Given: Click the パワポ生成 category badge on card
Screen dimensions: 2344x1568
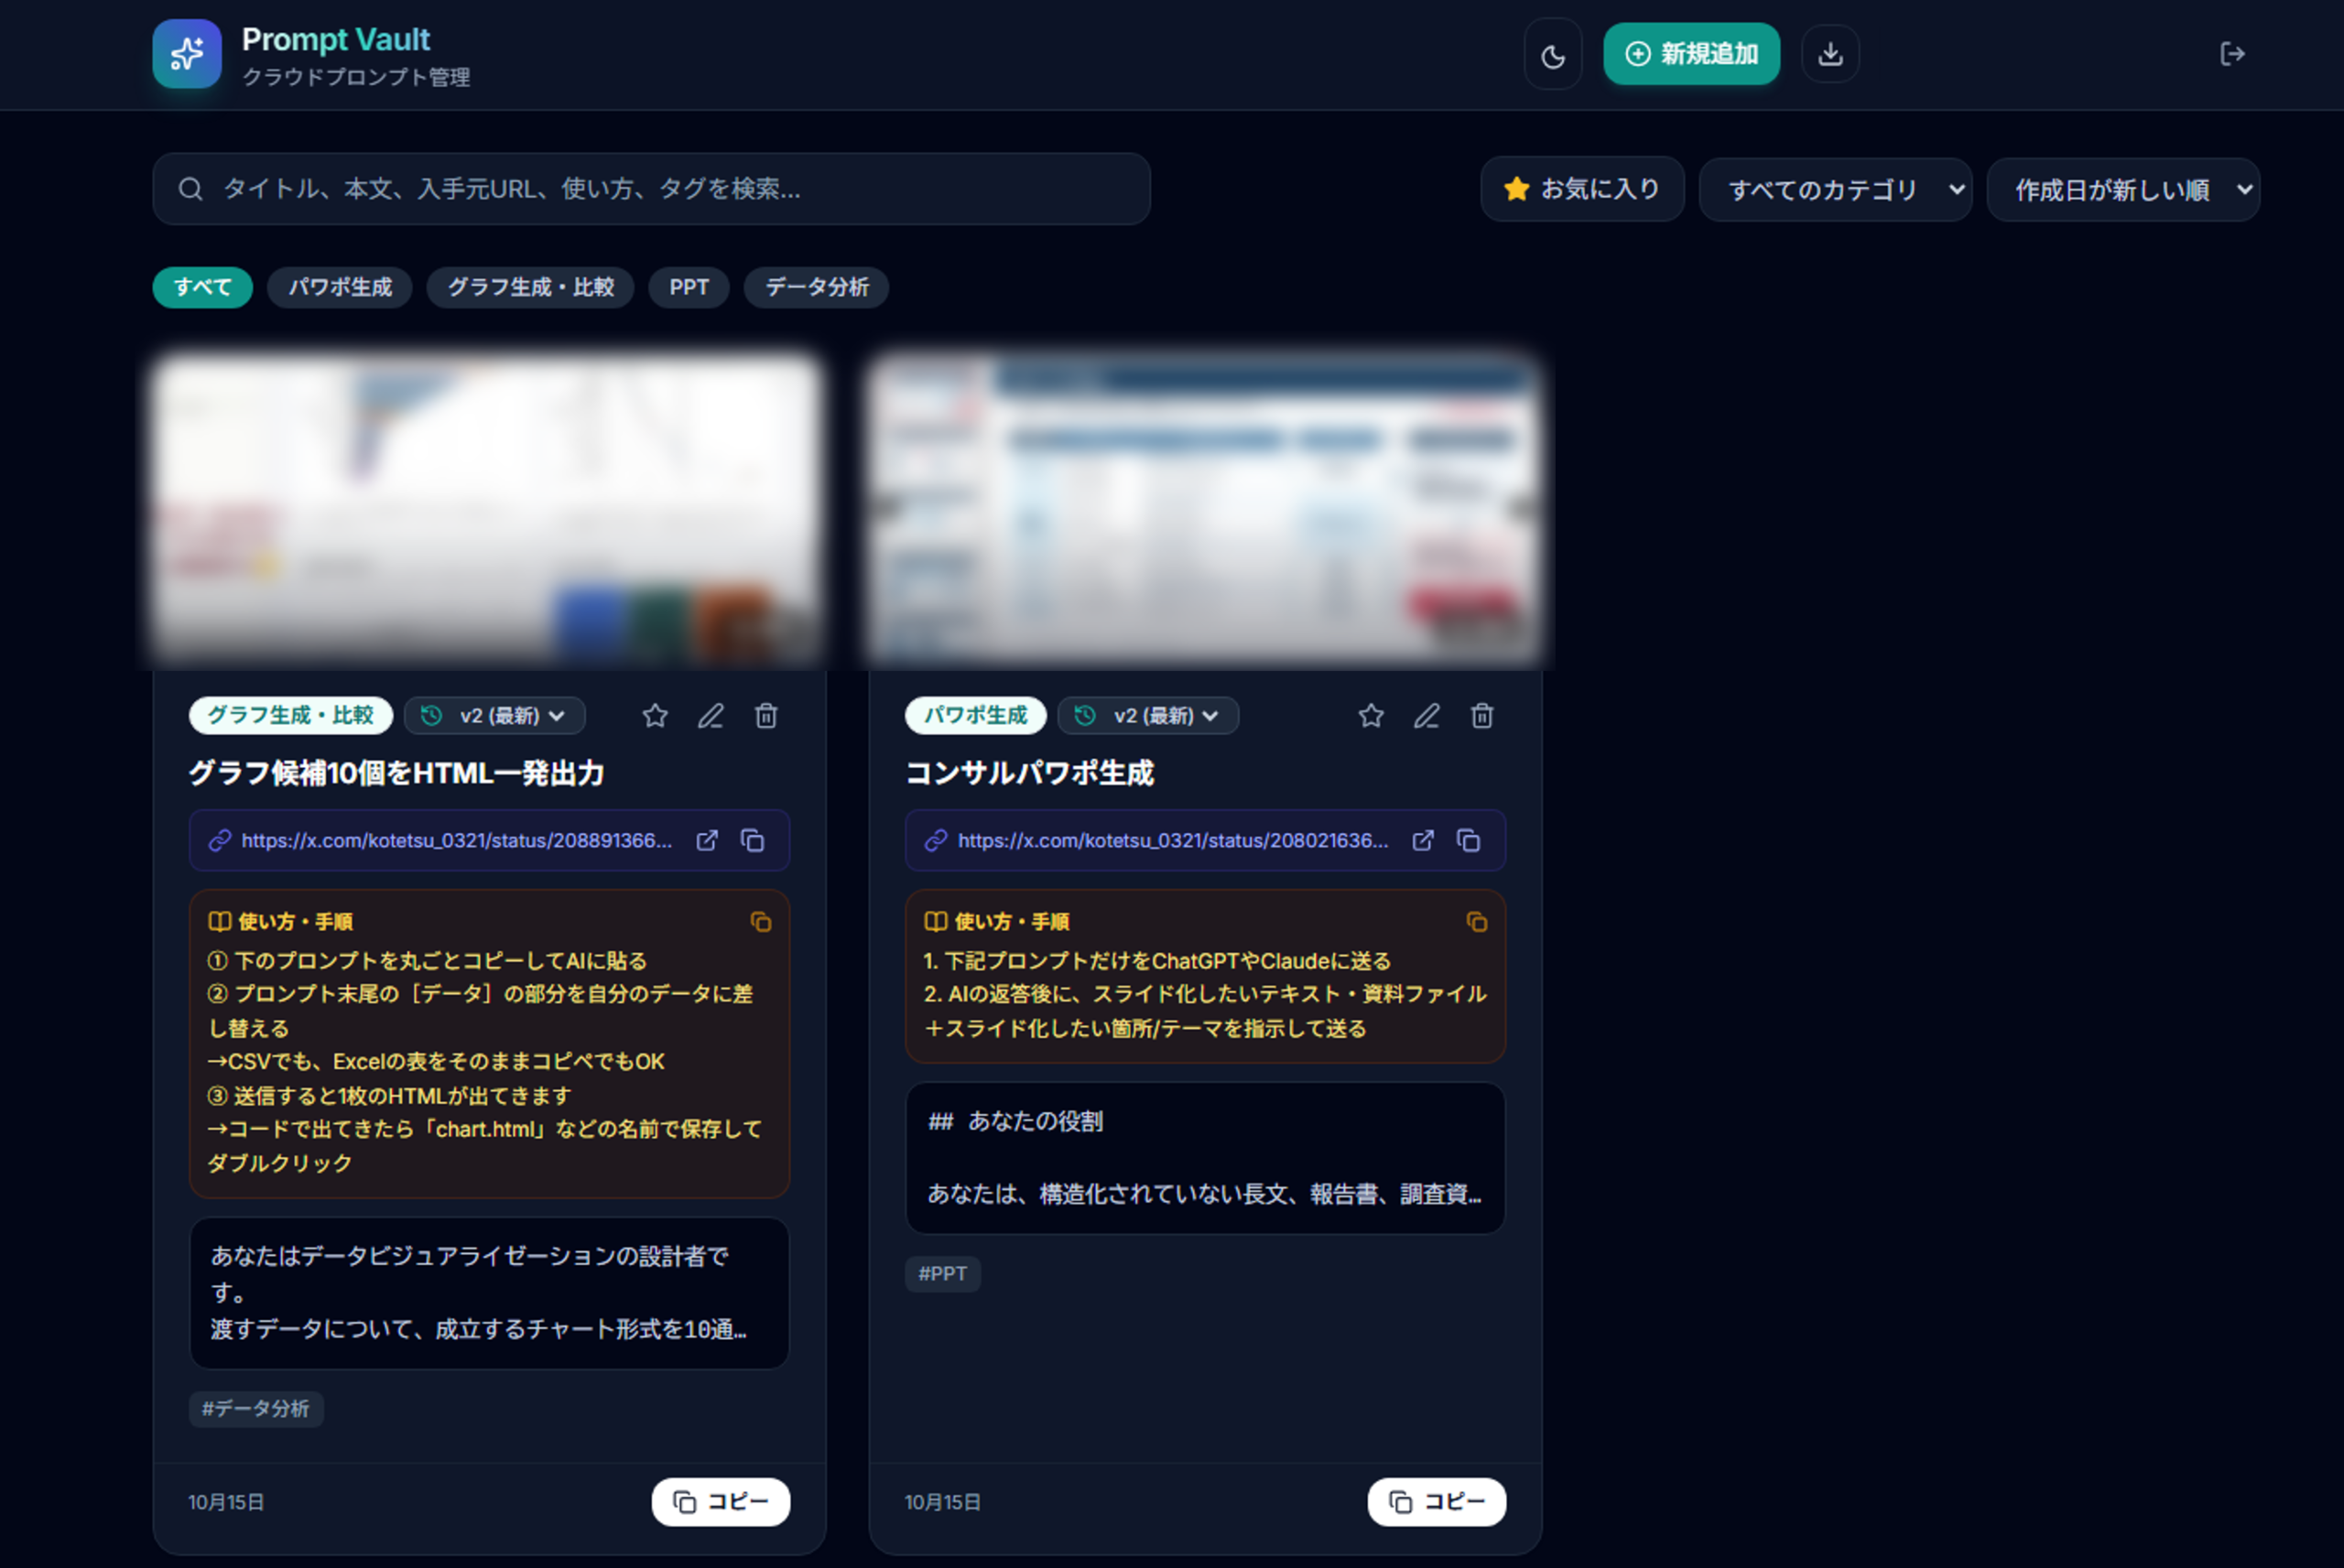Looking at the screenshot, I should pyautogui.click(x=975, y=716).
